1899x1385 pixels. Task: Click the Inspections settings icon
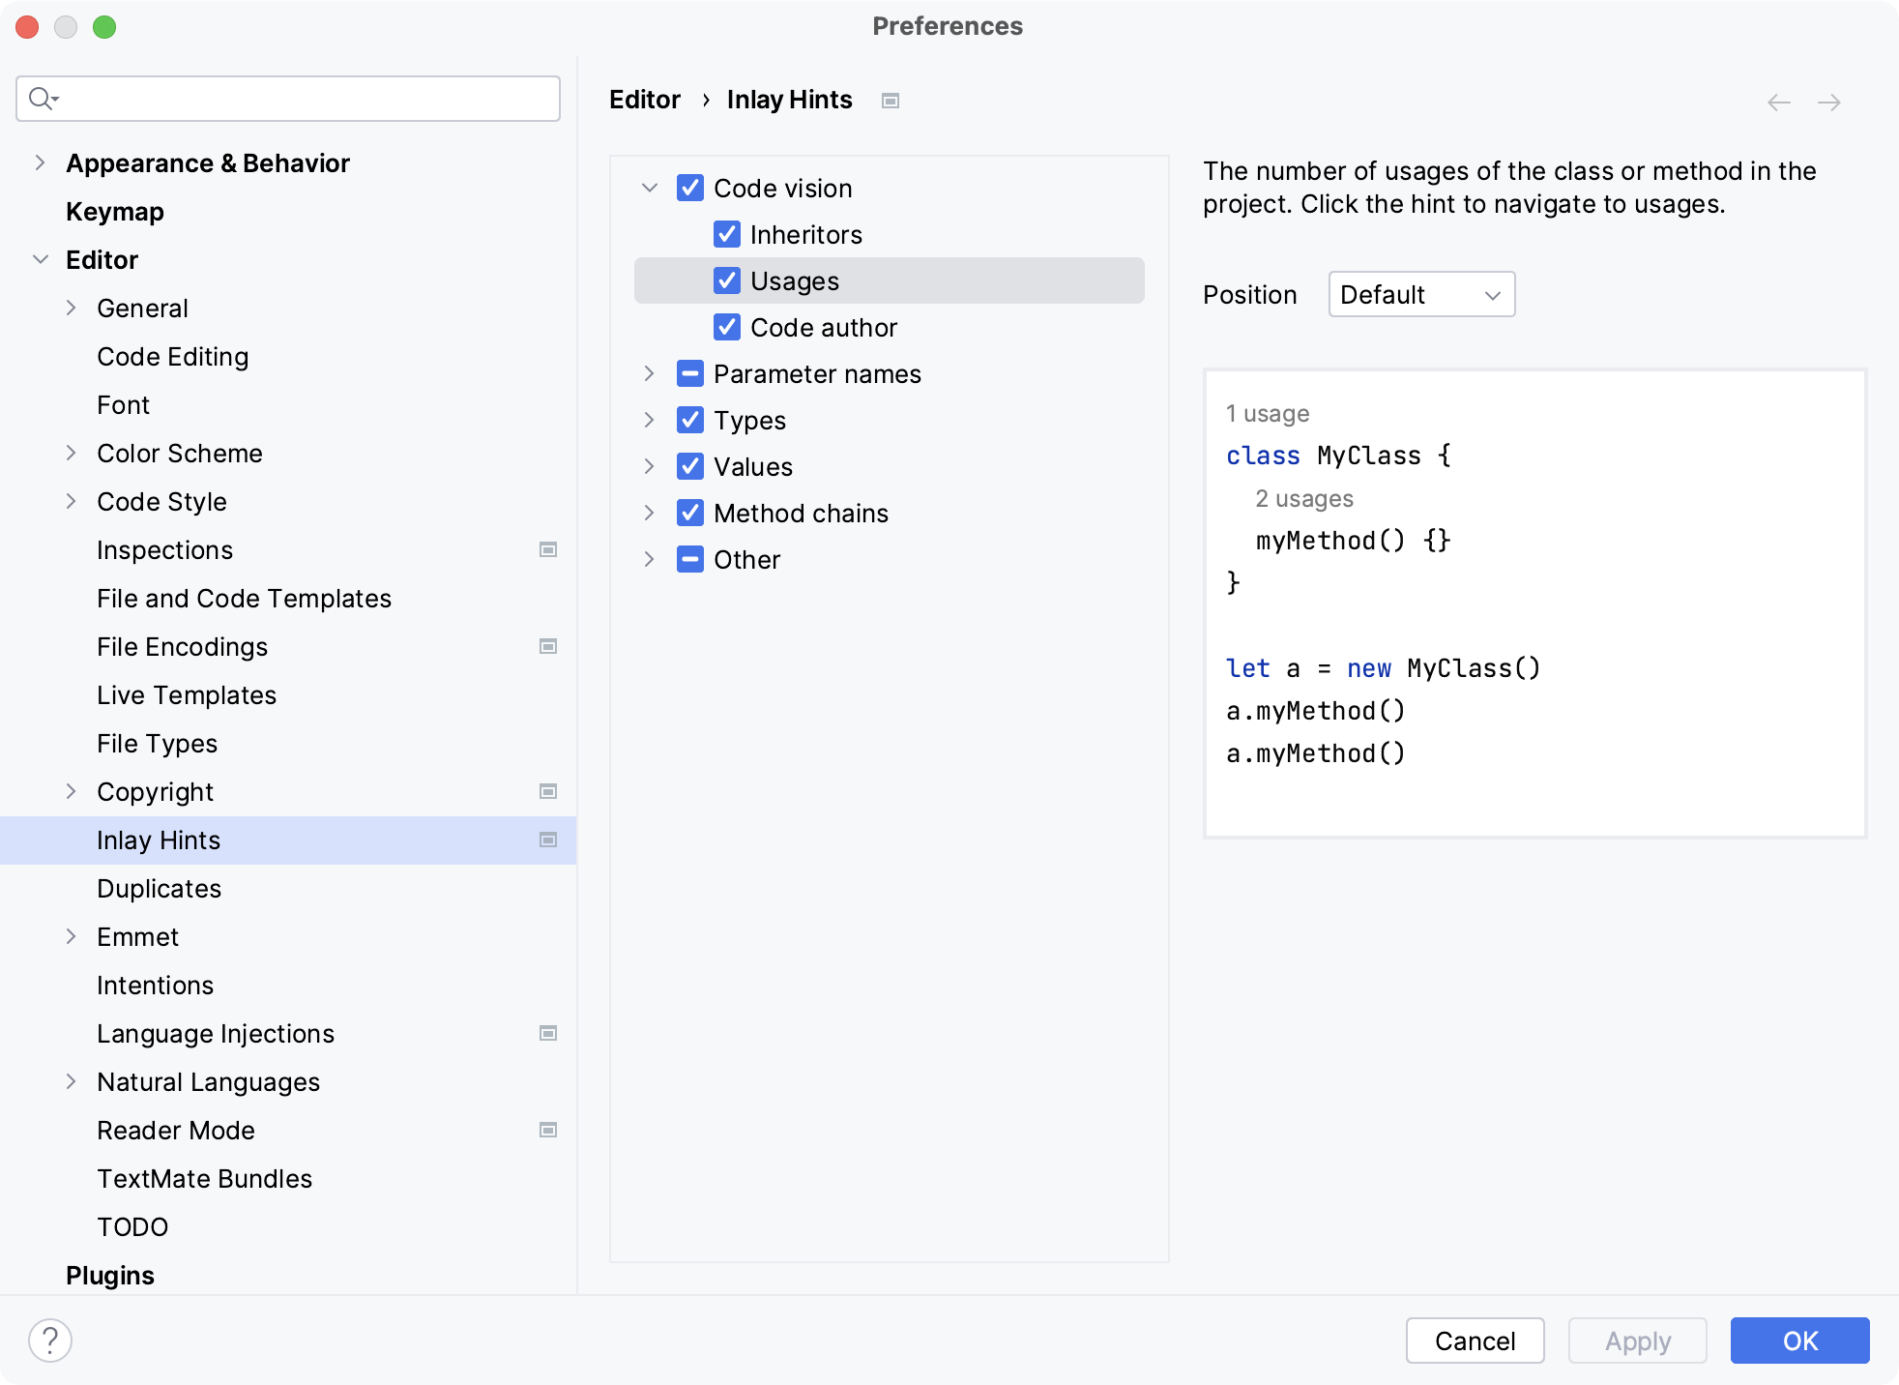point(548,548)
